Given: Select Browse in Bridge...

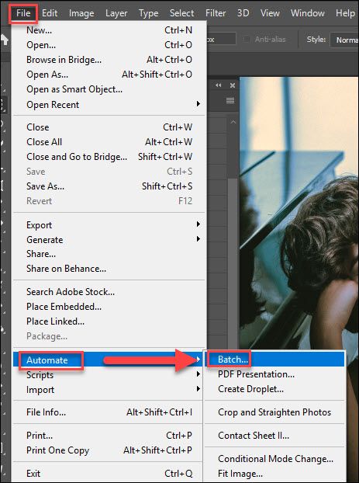Looking at the screenshot, I should (x=109, y=60).
